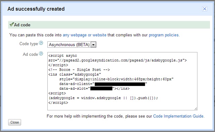Click the '<!-- Bocce - Single Post -->' comment line

[x=79, y=70]
